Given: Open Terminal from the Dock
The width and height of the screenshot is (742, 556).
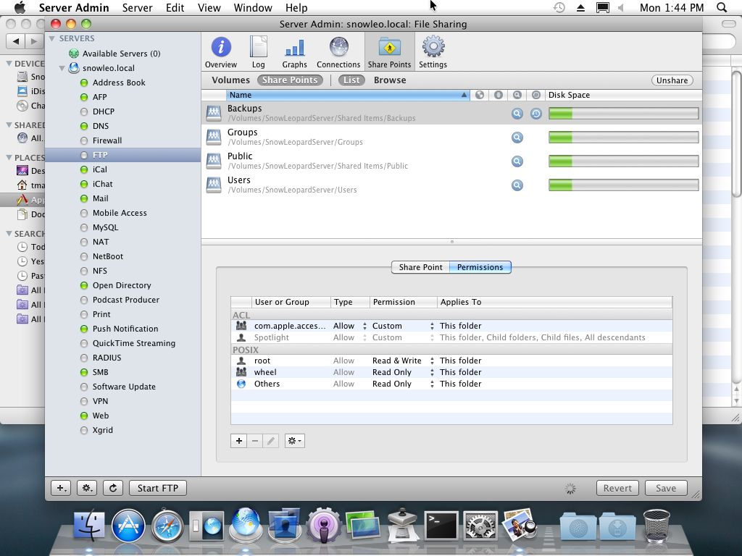Looking at the screenshot, I should click(441, 525).
